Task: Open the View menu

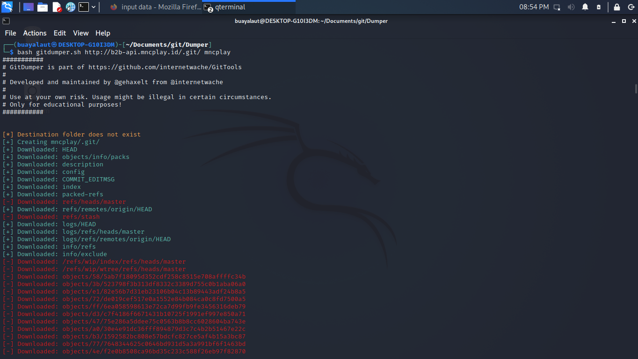Action: [x=80, y=33]
